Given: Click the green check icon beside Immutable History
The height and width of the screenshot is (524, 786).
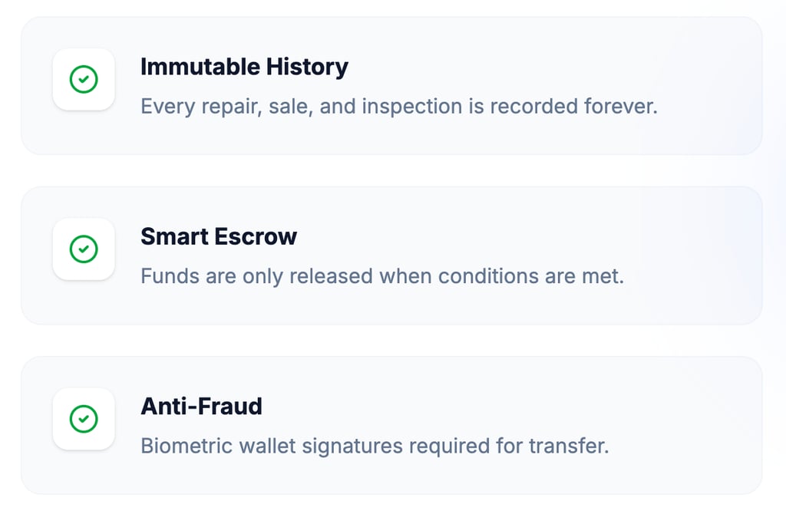Looking at the screenshot, I should (x=84, y=79).
